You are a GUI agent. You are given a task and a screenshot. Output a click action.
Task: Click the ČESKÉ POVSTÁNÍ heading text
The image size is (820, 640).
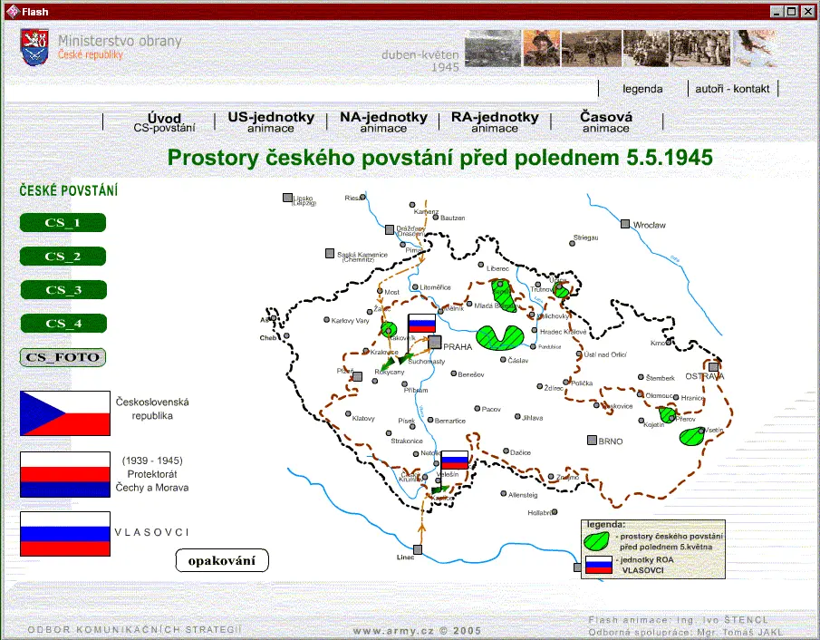(x=69, y=190)
